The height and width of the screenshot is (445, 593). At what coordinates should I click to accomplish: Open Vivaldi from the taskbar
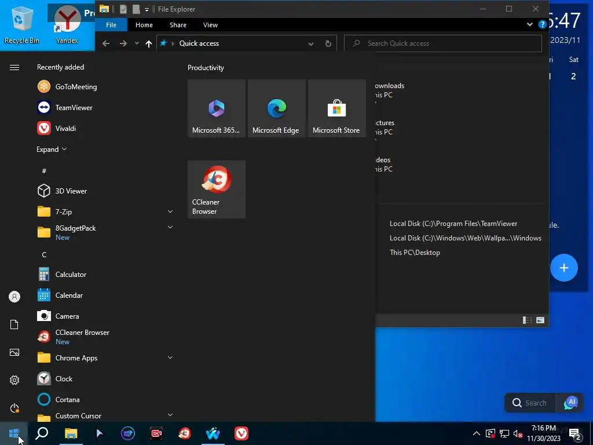tap(241, 433)
